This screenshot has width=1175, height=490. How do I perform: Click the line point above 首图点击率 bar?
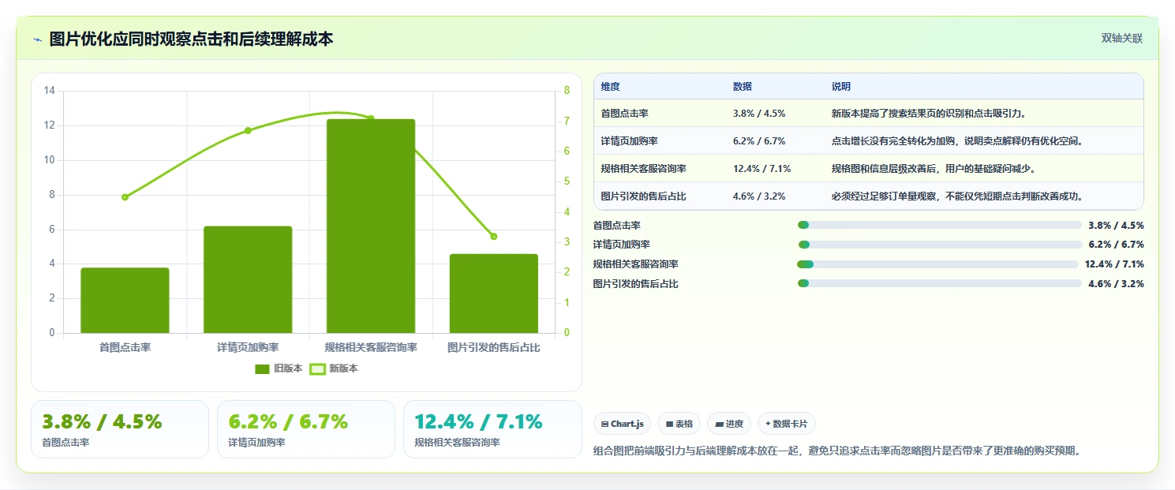click(x=125, y=197)
